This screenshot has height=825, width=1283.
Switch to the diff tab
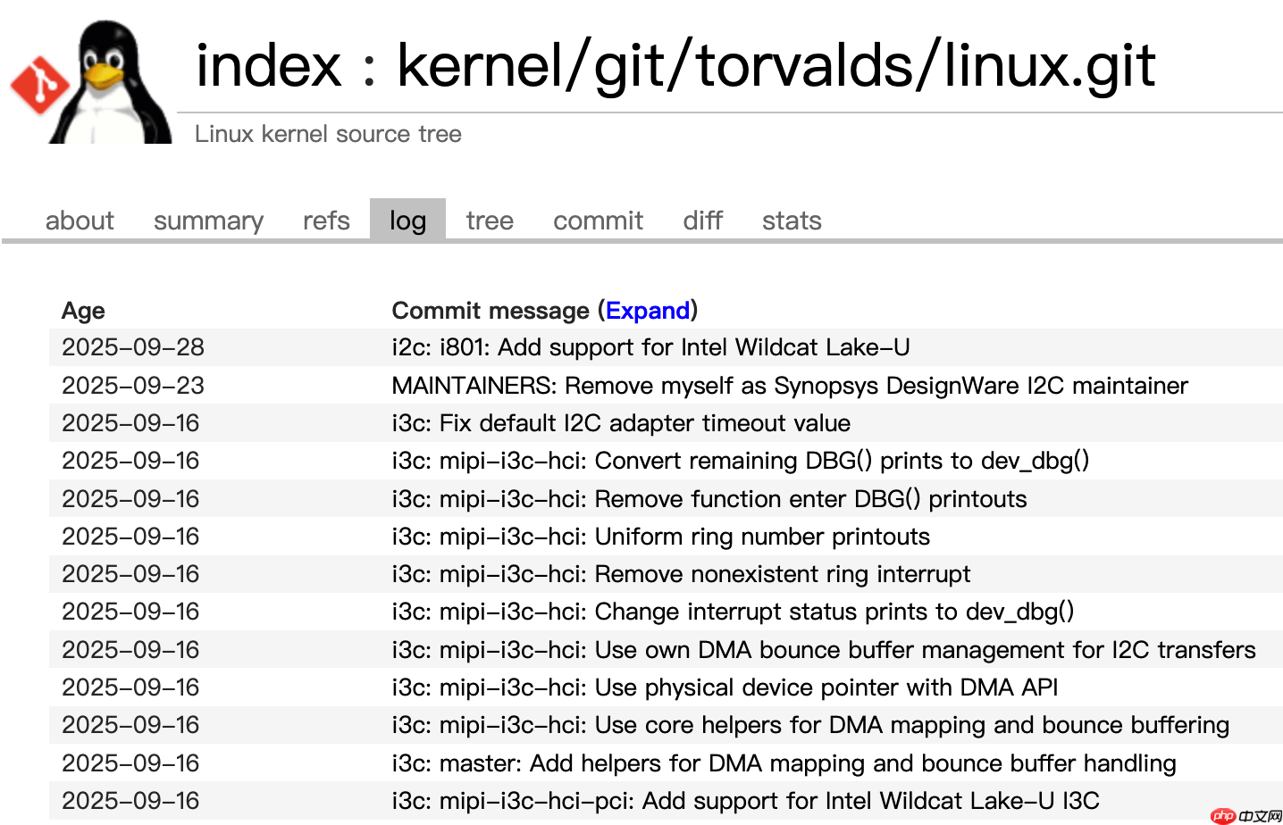coord(702,221)
